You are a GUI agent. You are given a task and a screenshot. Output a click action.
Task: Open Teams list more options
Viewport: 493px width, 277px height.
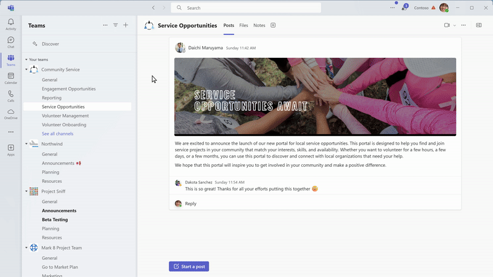coord(105,25)
